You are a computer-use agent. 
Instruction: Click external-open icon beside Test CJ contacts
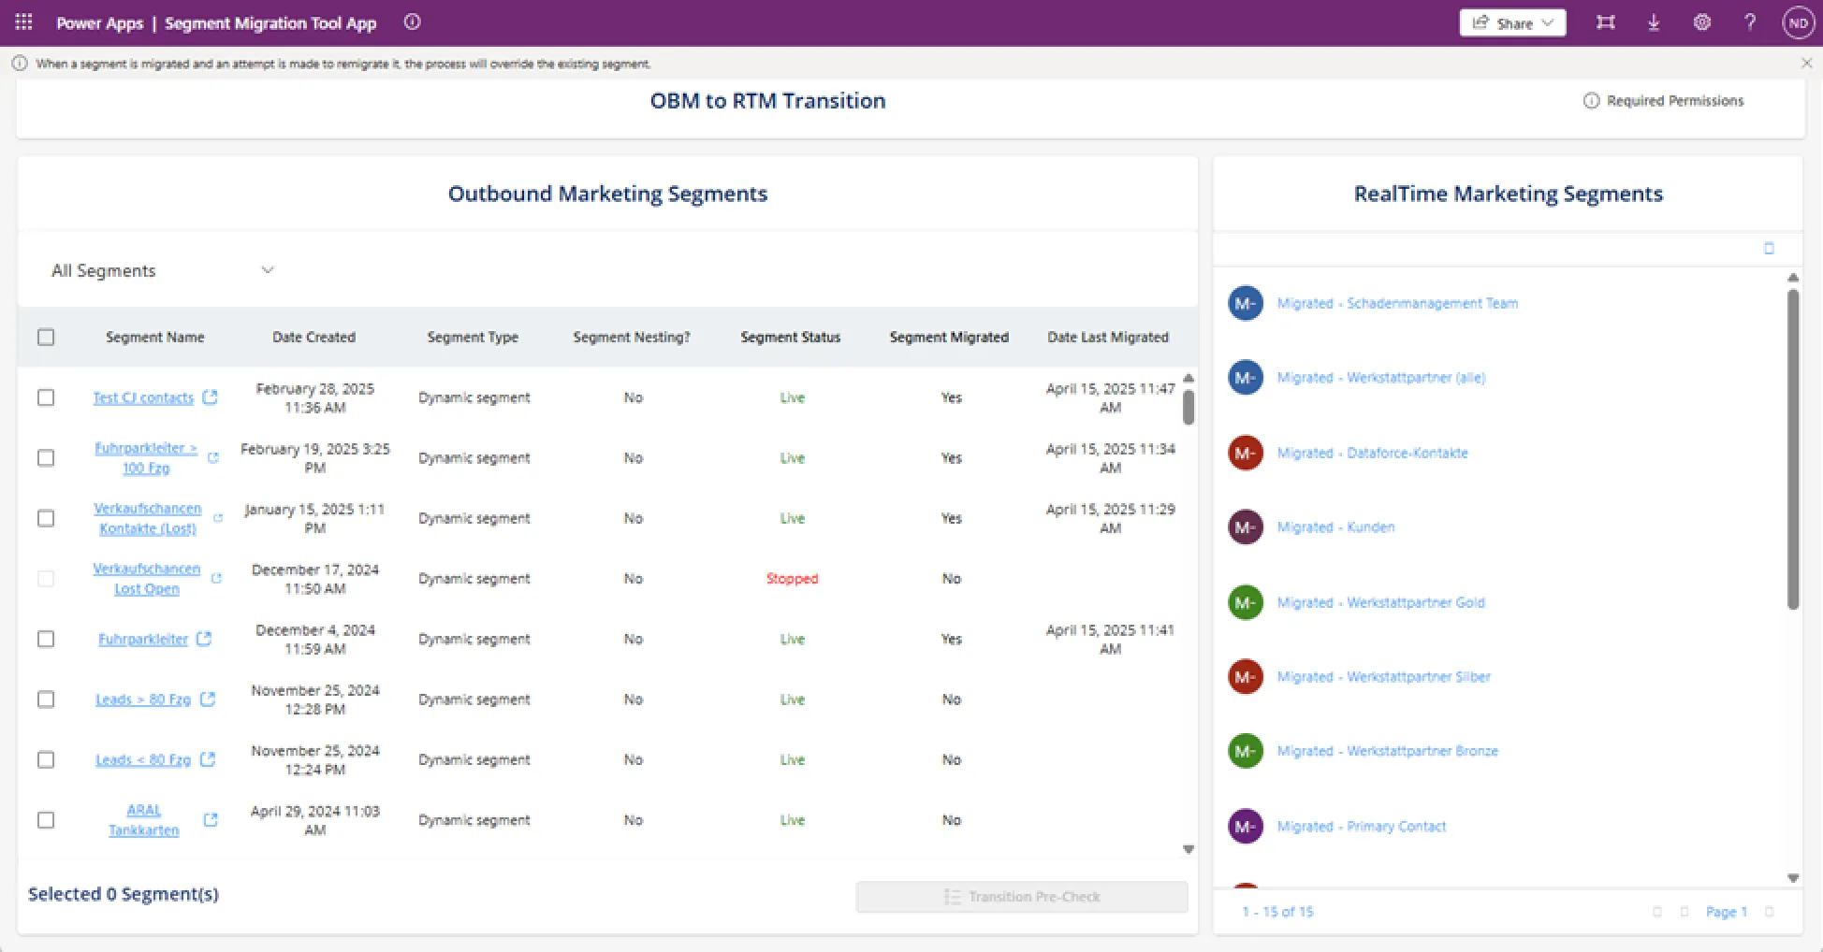(x=211, y=397)
